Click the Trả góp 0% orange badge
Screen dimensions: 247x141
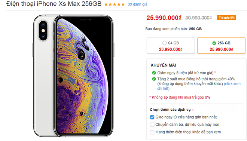click(x=226, y=18)
